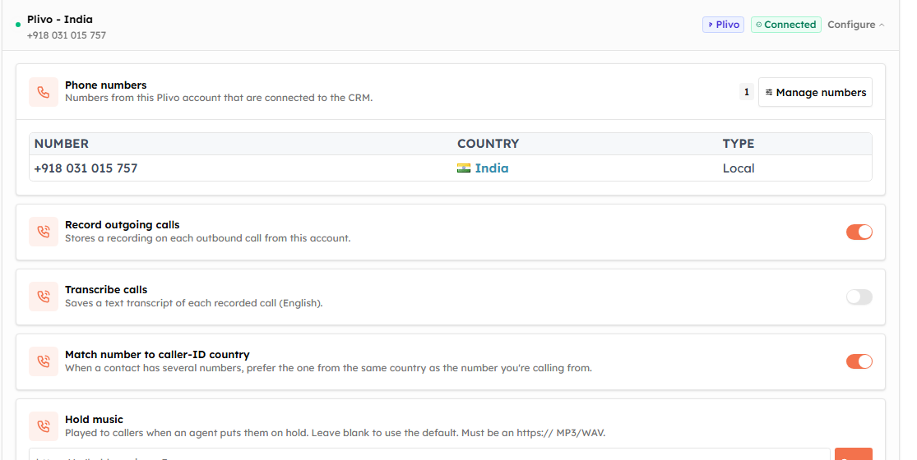The height and width of the screenshot is (460, 917).
Task: Click the Local type cell
Action: 739,168
